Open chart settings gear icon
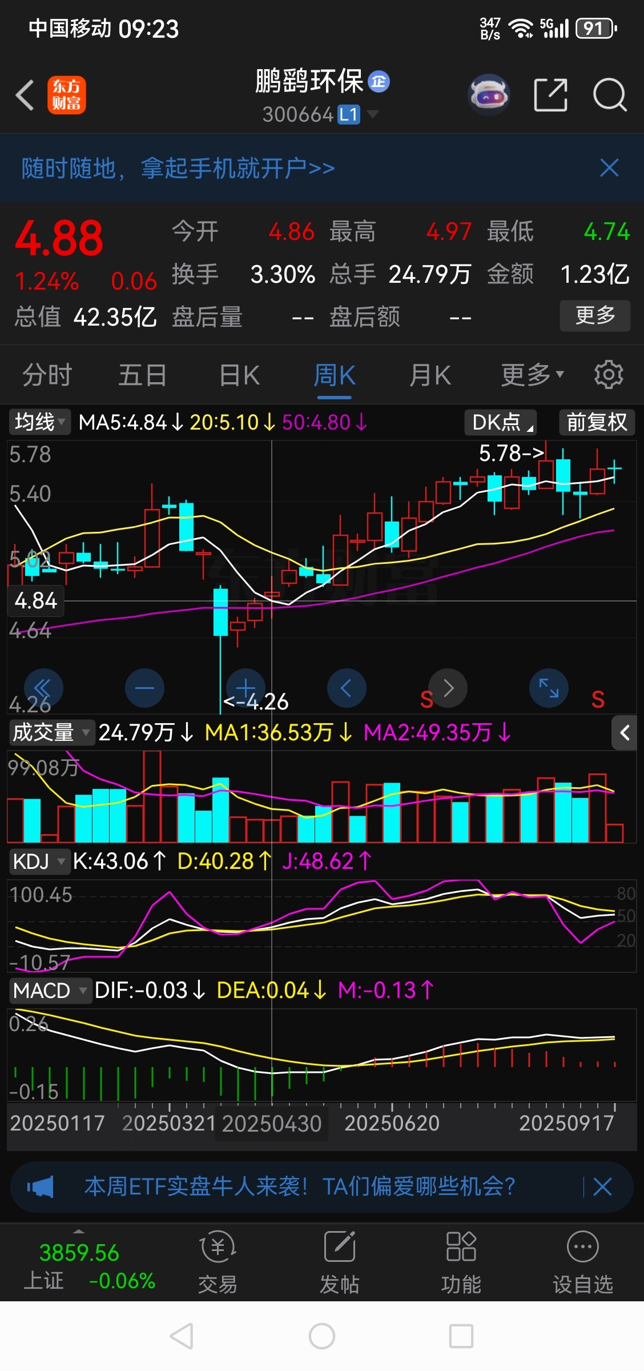Image resolution: width=644 pixels, height=1371 pixels. (x=609, y=375)
